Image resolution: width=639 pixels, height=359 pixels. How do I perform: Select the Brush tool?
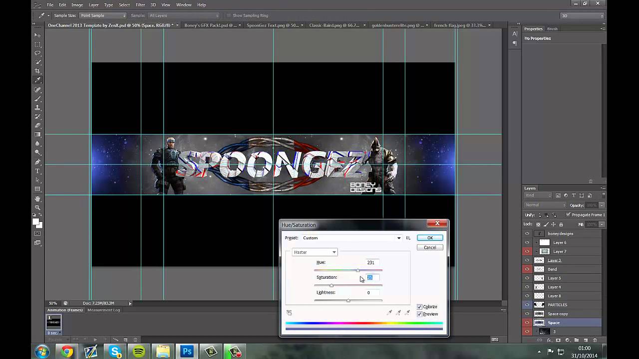[37, 99]
